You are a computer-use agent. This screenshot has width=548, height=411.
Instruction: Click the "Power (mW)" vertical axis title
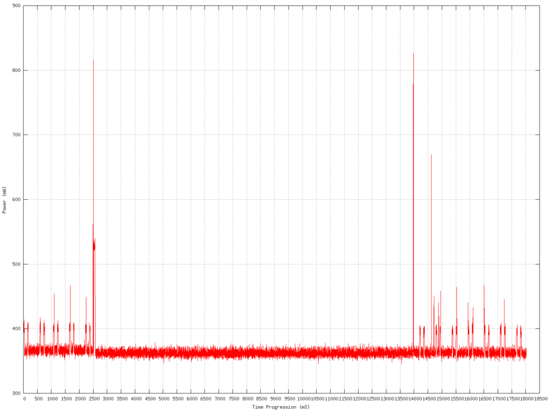coord(4,200)
